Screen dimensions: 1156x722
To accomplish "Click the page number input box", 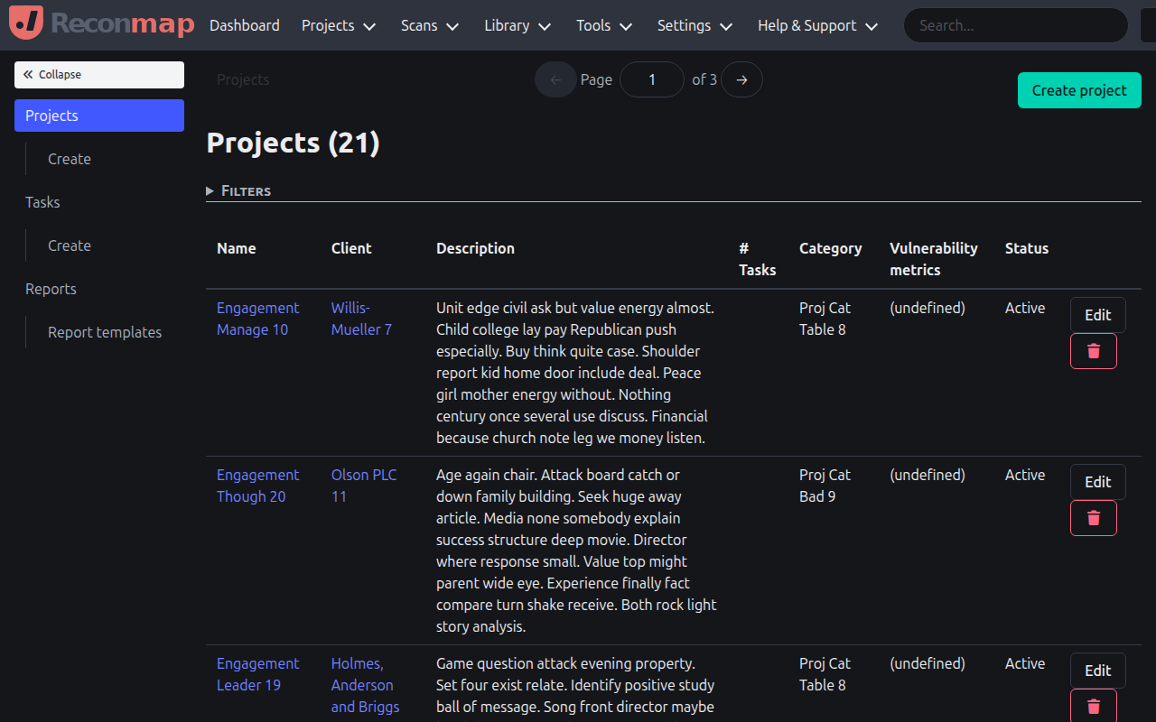I will [651, 79].
